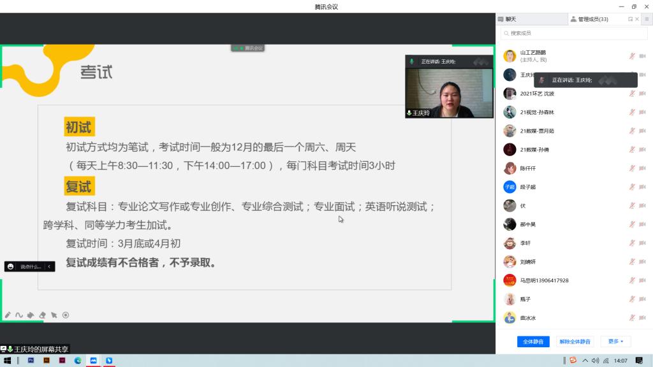Expand the 更多 dropdown menu
This screenshot has height=367, width=653.
615,342
